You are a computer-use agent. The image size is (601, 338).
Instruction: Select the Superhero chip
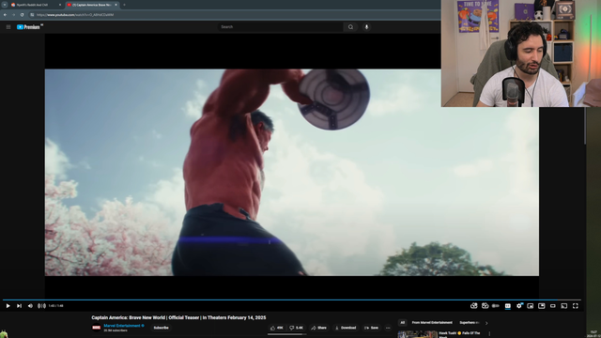point(470,323)
